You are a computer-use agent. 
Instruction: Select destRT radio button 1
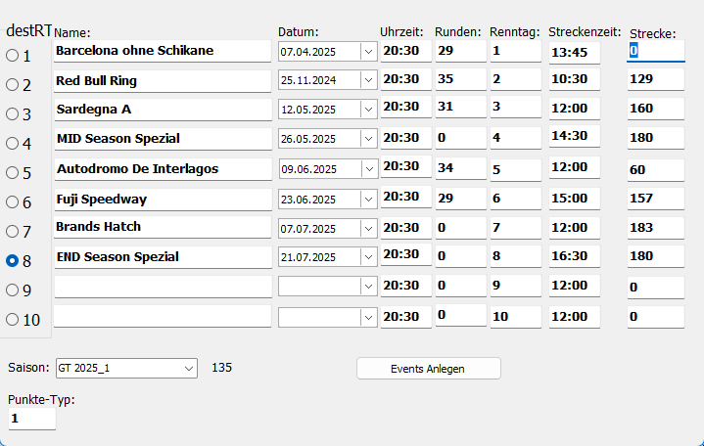tap(13, 56)
